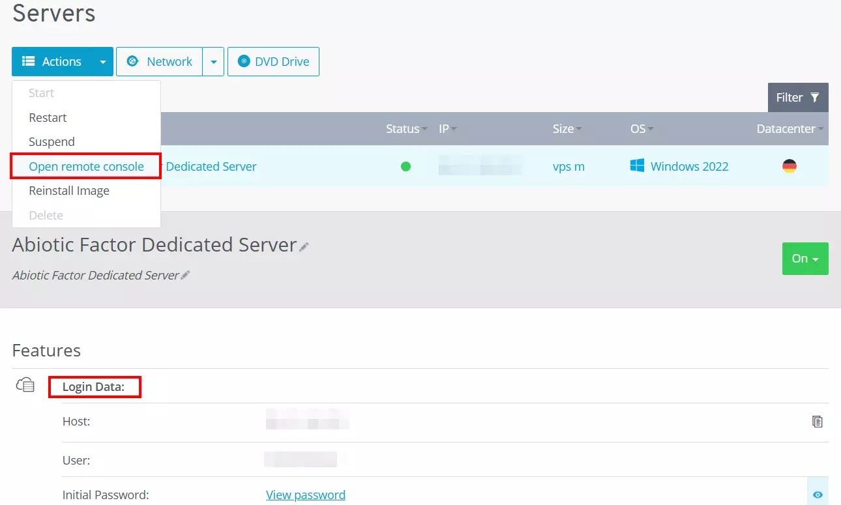Click the View password link
The height and width of the screenshot is (505, 841).
pos(306,495)
